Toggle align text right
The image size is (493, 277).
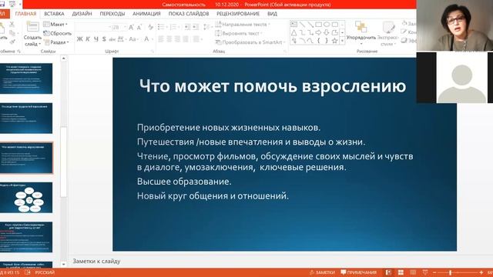(x=177, y=39)
